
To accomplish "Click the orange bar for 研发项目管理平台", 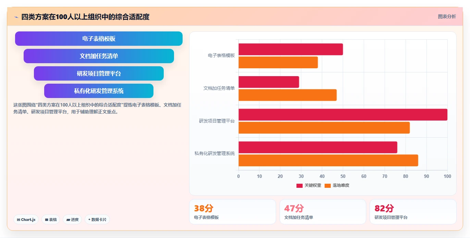I will [324, 128].
